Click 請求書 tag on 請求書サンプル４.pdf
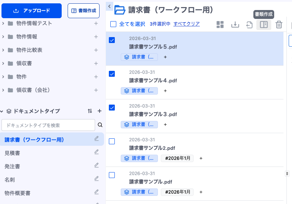292x204 pixels. 139,91
